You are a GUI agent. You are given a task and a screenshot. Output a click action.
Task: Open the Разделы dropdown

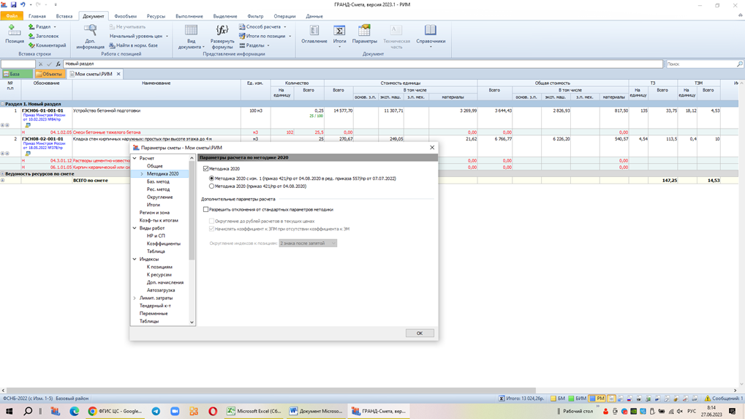pyautogui.click(x=268, y=45)
